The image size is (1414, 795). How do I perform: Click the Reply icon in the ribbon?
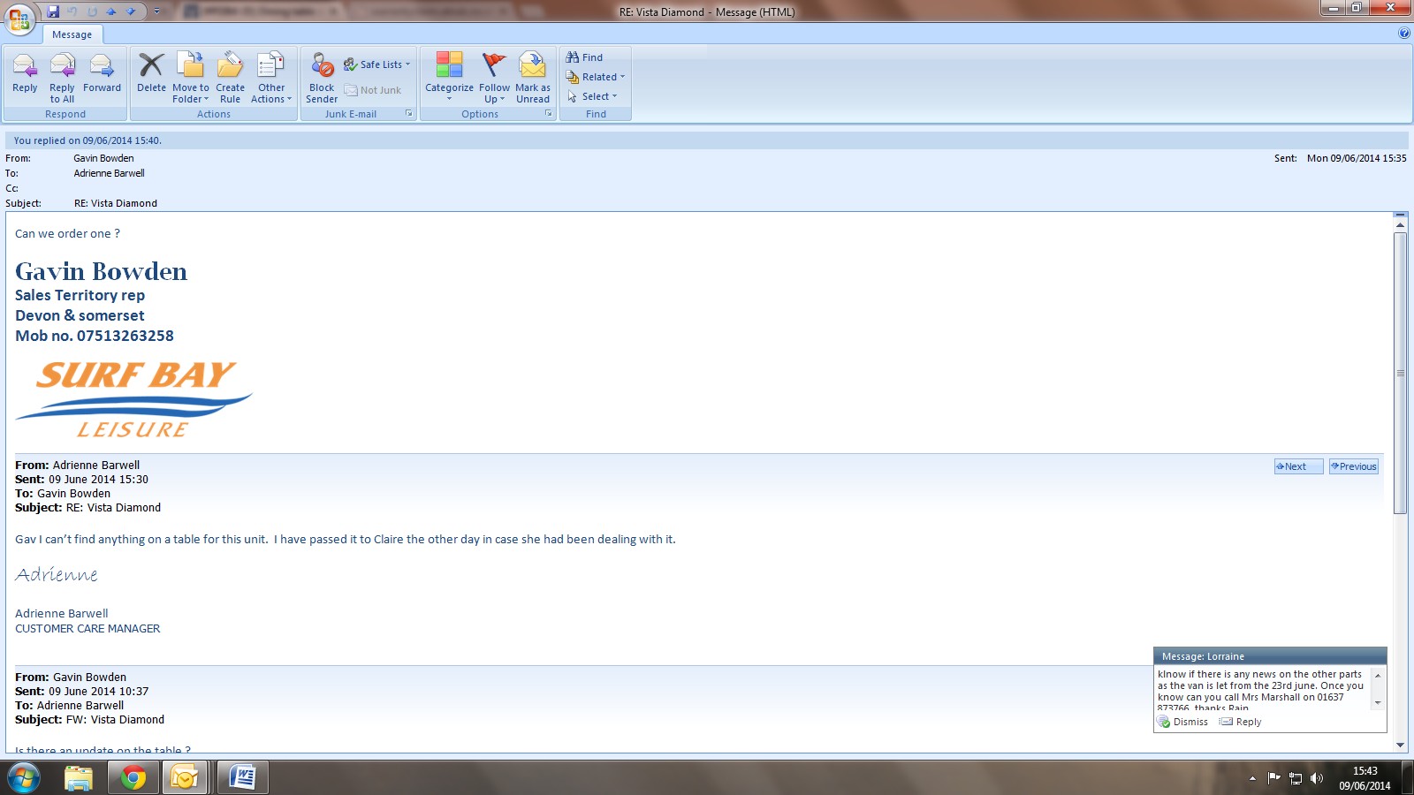coord(25,74)
